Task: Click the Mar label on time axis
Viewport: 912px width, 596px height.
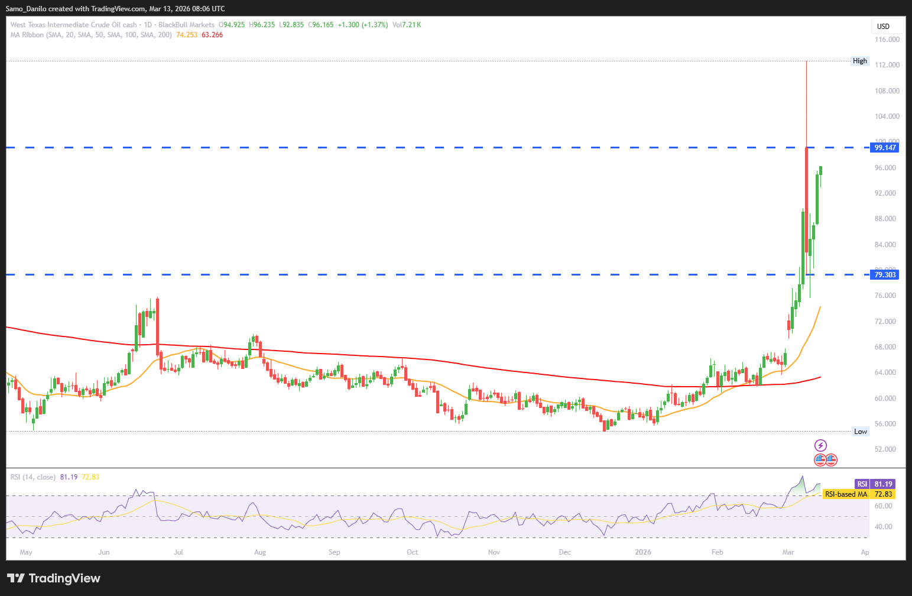Action: 788,552
